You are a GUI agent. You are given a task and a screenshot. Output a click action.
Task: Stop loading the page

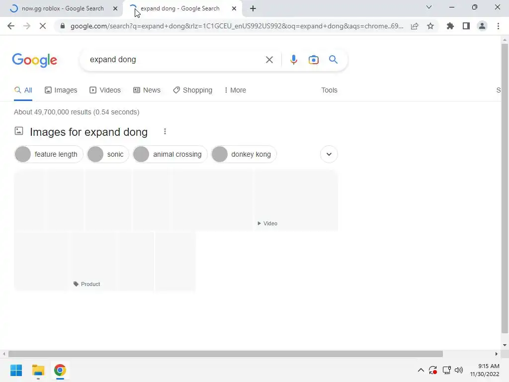pos(43,26)
